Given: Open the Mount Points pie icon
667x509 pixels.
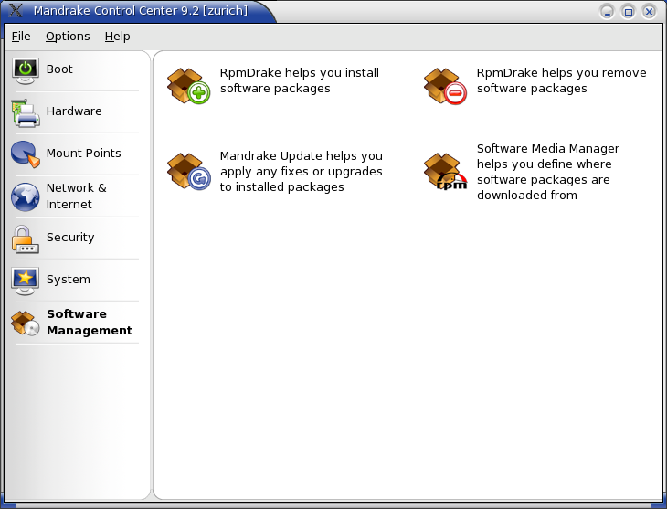Looking at the screenshot, I should [x=26, y=154].
